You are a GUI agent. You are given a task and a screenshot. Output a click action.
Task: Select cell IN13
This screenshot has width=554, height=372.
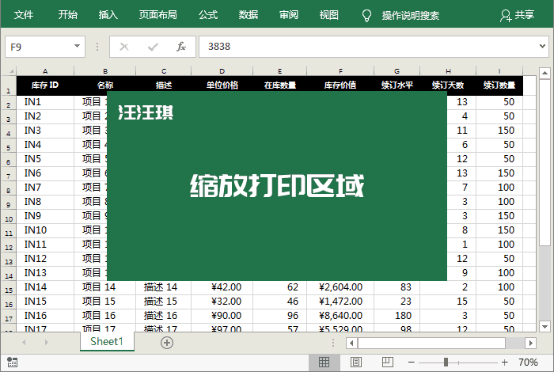(45, 273)
